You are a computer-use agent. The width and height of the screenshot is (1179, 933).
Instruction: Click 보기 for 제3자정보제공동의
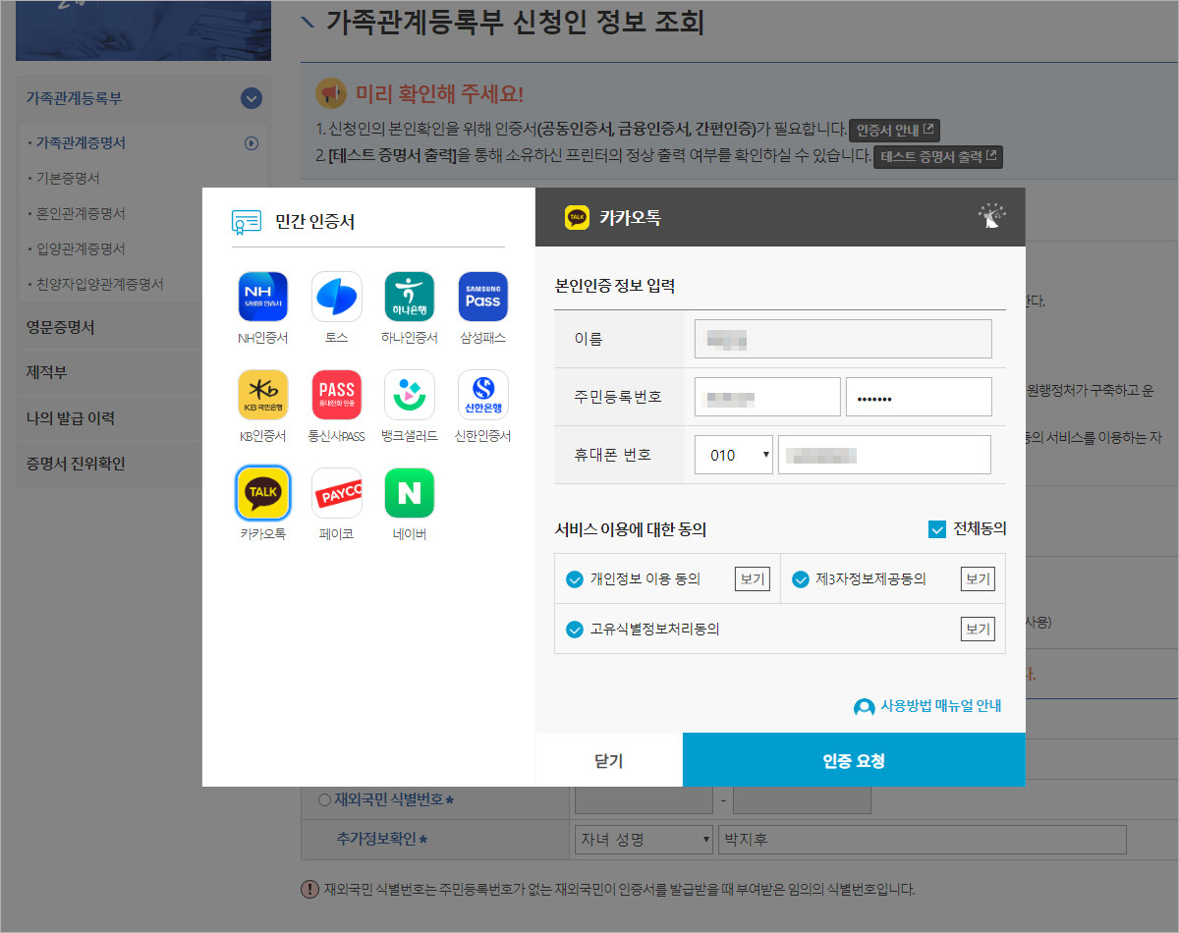point(978,579)
